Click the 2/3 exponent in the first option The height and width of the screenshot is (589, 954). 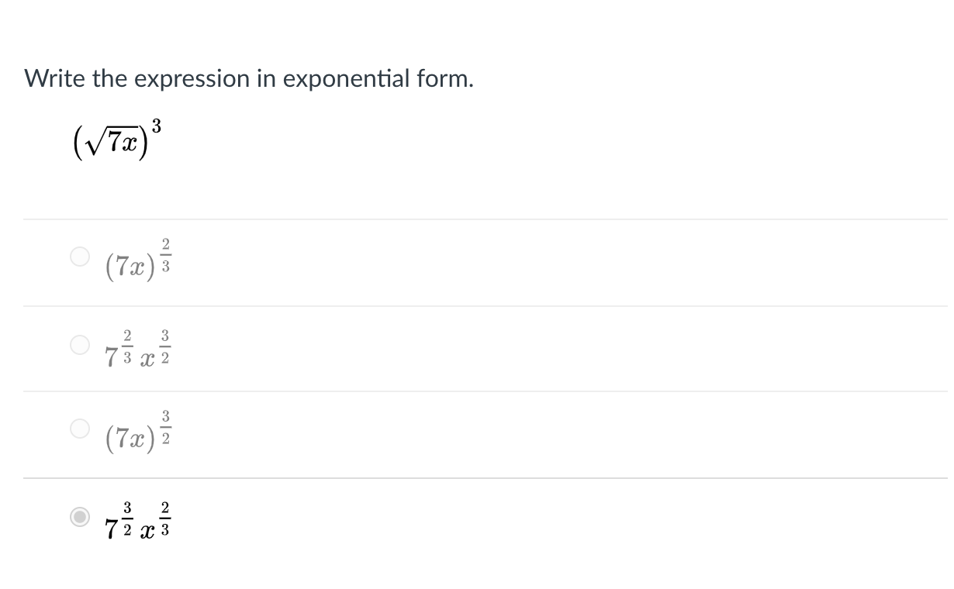click(x=165, y=255)
